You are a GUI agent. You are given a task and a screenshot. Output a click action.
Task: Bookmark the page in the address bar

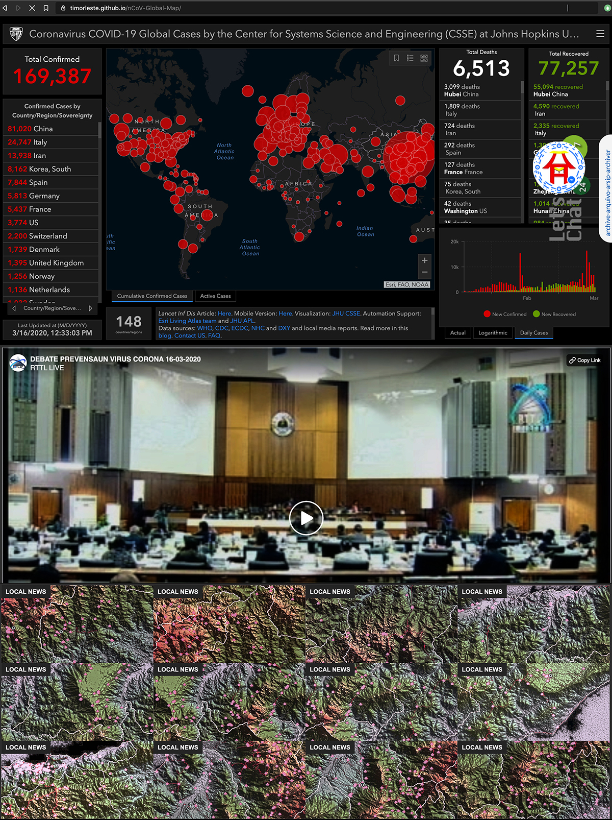coord(46,8)
